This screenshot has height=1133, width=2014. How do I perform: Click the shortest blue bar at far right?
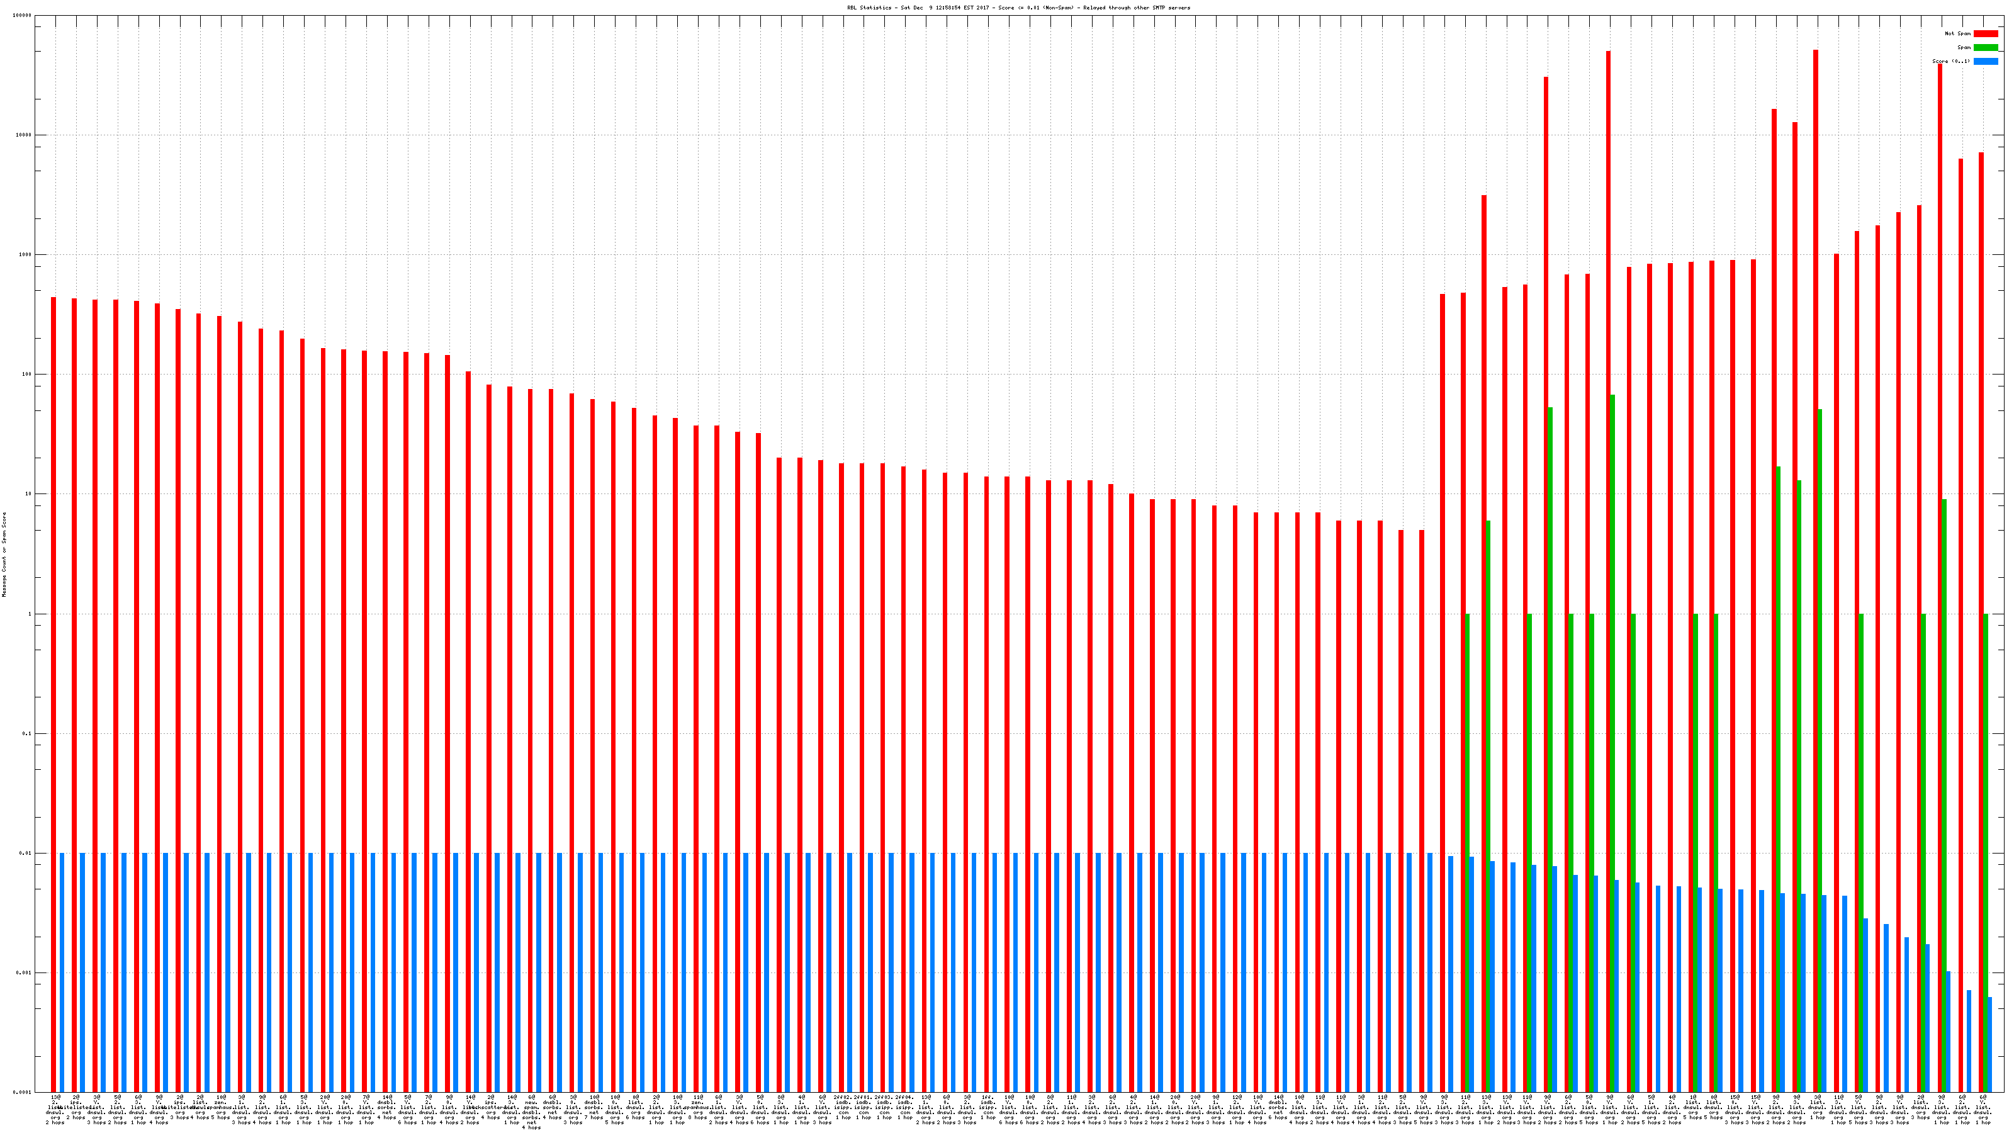1989,1044
